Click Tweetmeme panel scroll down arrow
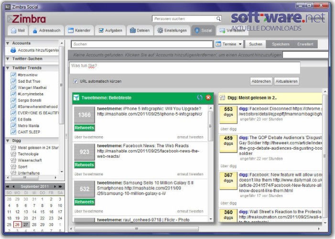335x239 pixels. coord(211,219)
